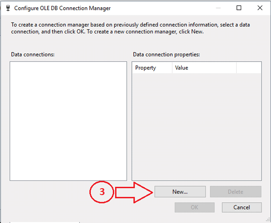
Task: Click the empty column header right of Value
Action: pos(249,68)
